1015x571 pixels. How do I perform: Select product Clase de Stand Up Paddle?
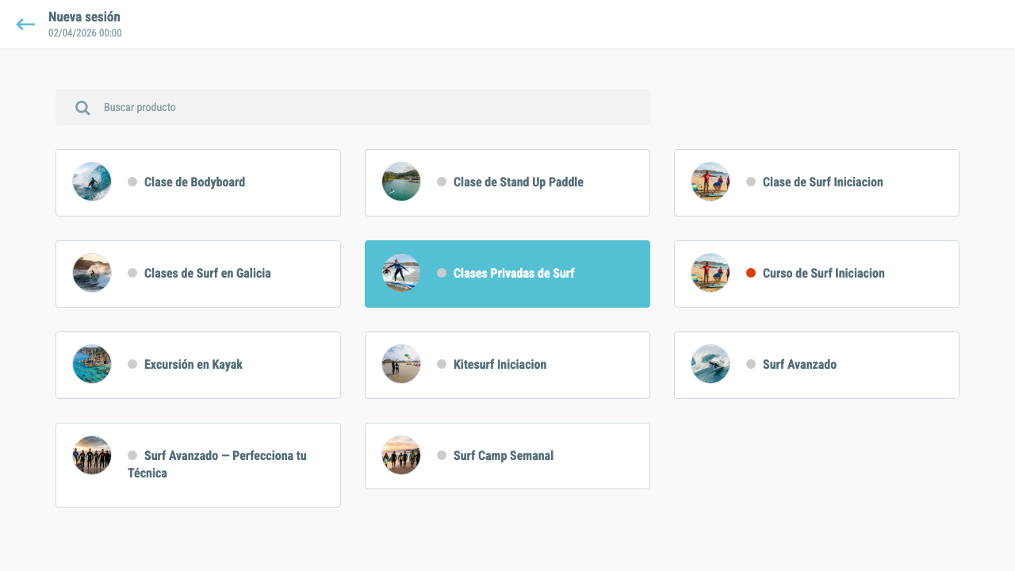[507, 182]
